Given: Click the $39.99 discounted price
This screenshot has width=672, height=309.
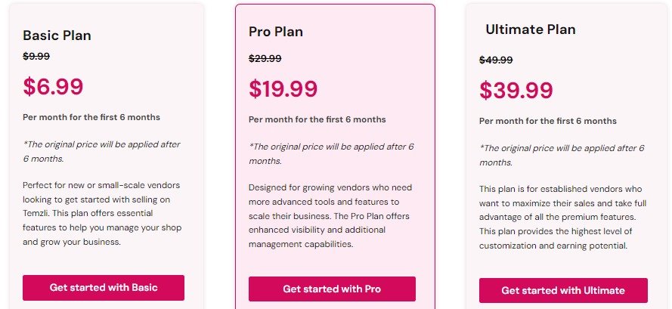Looking at the screenshot, I should click(516, 91).
